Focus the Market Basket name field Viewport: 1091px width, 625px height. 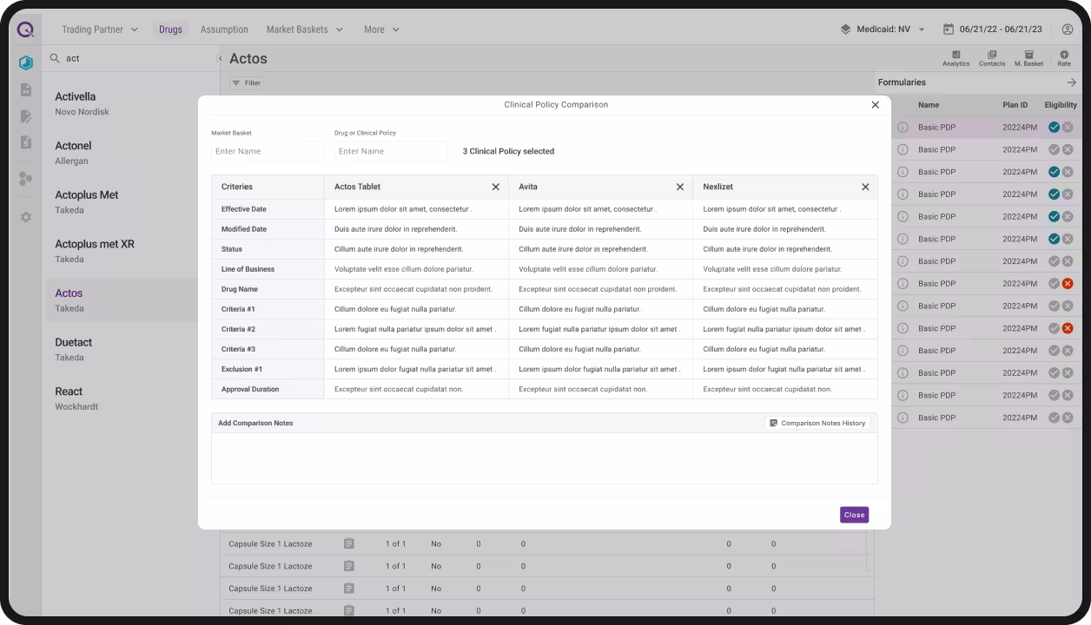(268, 151)
